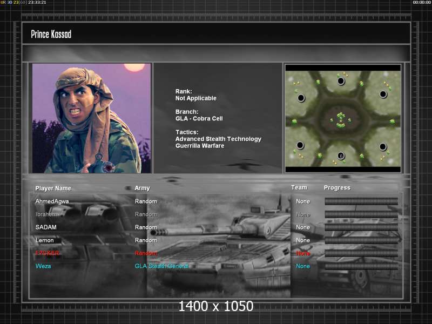Click AhmedAgwa's team None value

[x=303, y=201]
